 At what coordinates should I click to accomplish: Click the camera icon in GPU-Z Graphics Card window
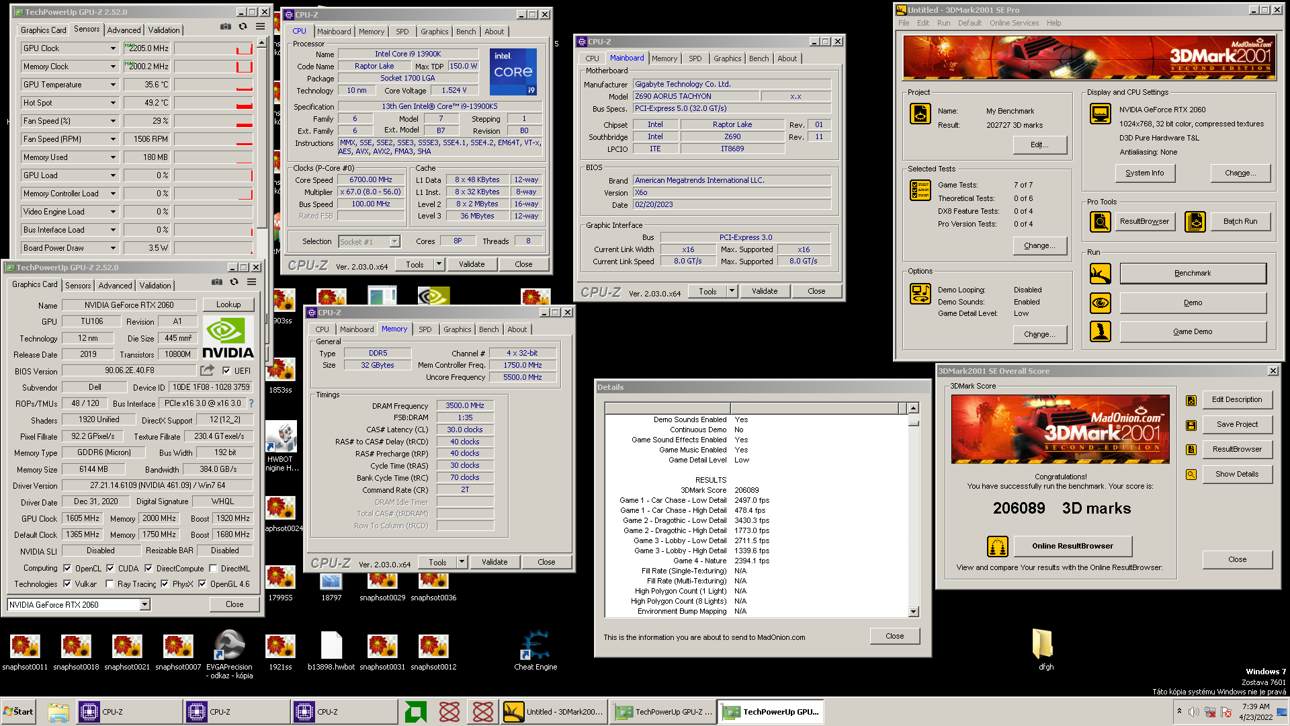[217, 282]
